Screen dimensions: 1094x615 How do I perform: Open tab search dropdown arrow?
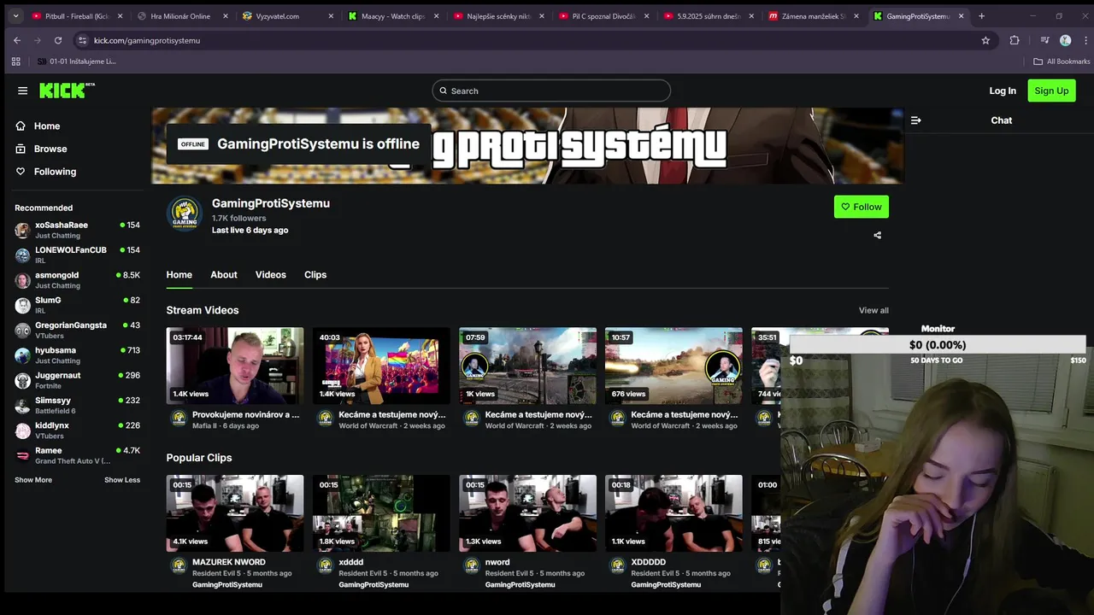(15, 15)
